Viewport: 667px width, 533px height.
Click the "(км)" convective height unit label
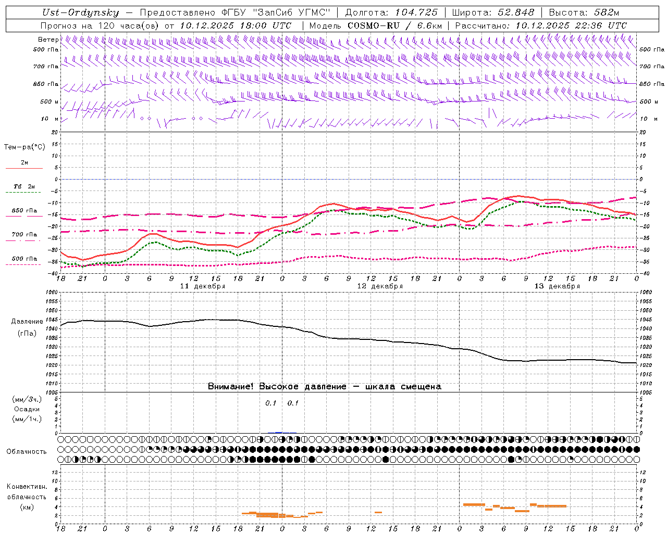click(27, 507)
